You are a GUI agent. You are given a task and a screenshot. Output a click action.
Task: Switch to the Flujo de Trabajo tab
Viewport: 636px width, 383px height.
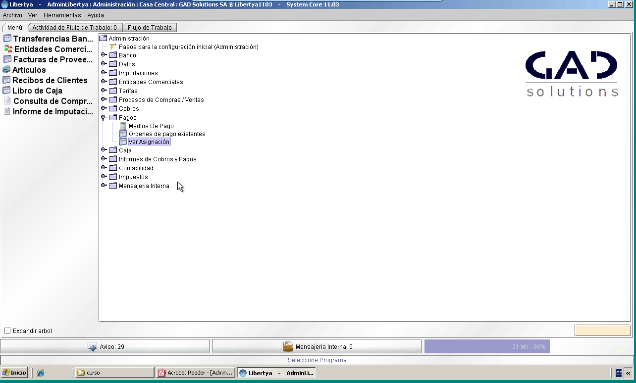pos(150,28)
